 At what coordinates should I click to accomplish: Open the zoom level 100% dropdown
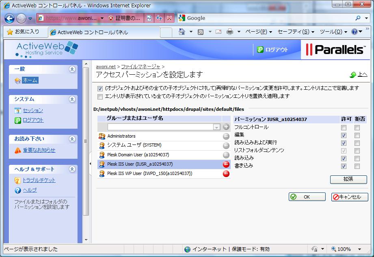click(359, 249)
